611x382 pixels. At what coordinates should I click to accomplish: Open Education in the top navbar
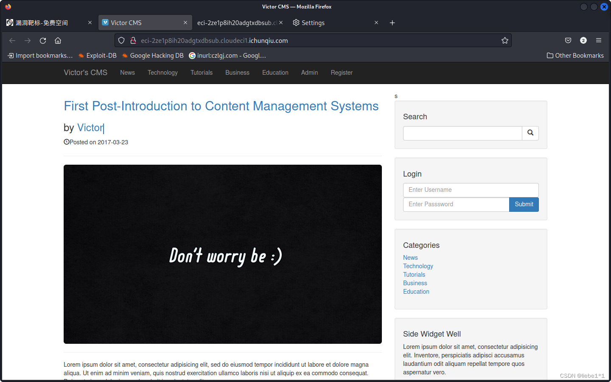(x=275, y=73)
